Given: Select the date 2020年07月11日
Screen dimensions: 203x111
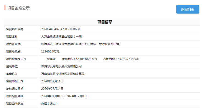Looking at the screenshot, I should [52, 81].
